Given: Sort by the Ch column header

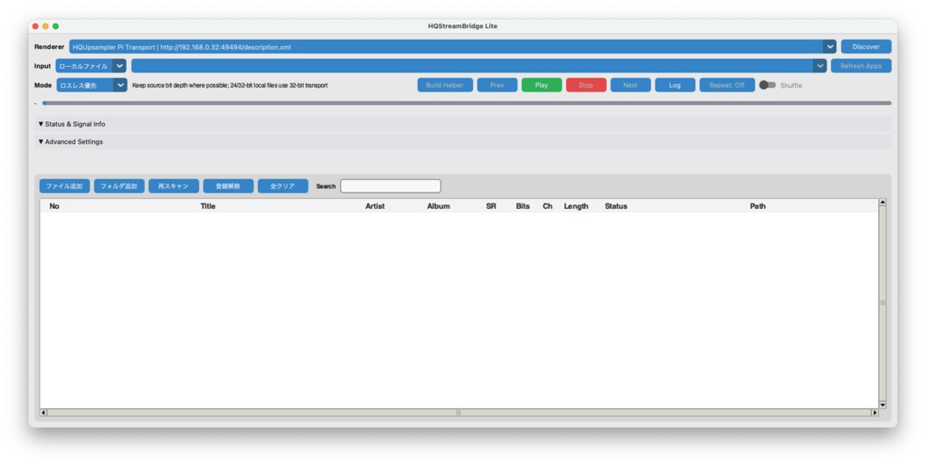Looking at the screenshot, I should [x=547, y=206].
